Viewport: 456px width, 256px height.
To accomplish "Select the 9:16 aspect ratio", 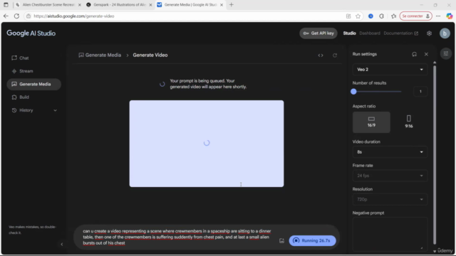I will click(x=408, y=122).
